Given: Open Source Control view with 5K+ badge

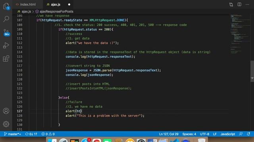Looking at the screenshot, I should [6, 32].
